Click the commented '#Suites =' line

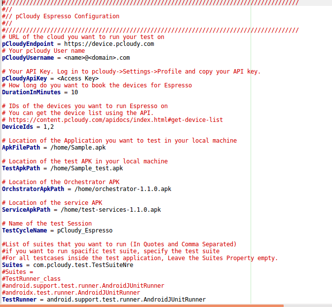(x=18, y=272)
